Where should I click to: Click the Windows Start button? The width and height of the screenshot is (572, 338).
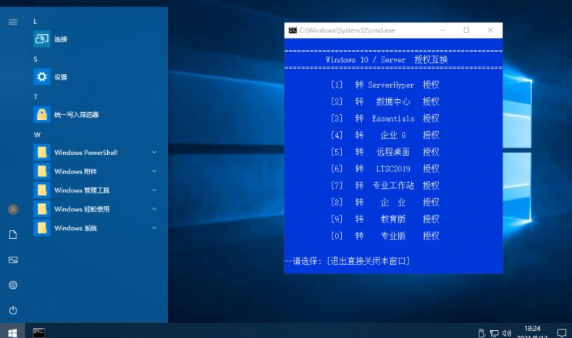(12, 332)
